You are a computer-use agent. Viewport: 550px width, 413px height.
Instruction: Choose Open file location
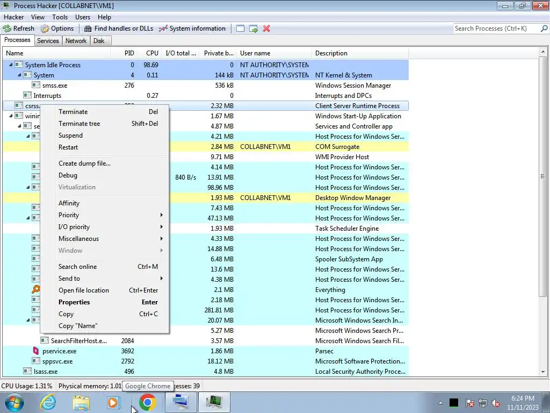pyautogui.click(x=105, y=290)
